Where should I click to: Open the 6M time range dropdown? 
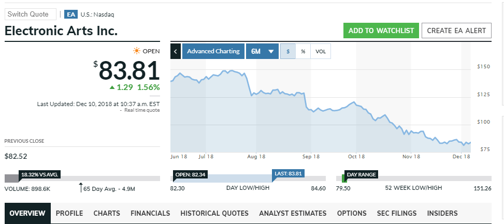[262, 51]
